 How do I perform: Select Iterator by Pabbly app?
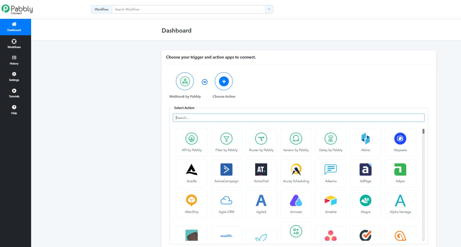[x=296, y=142]
